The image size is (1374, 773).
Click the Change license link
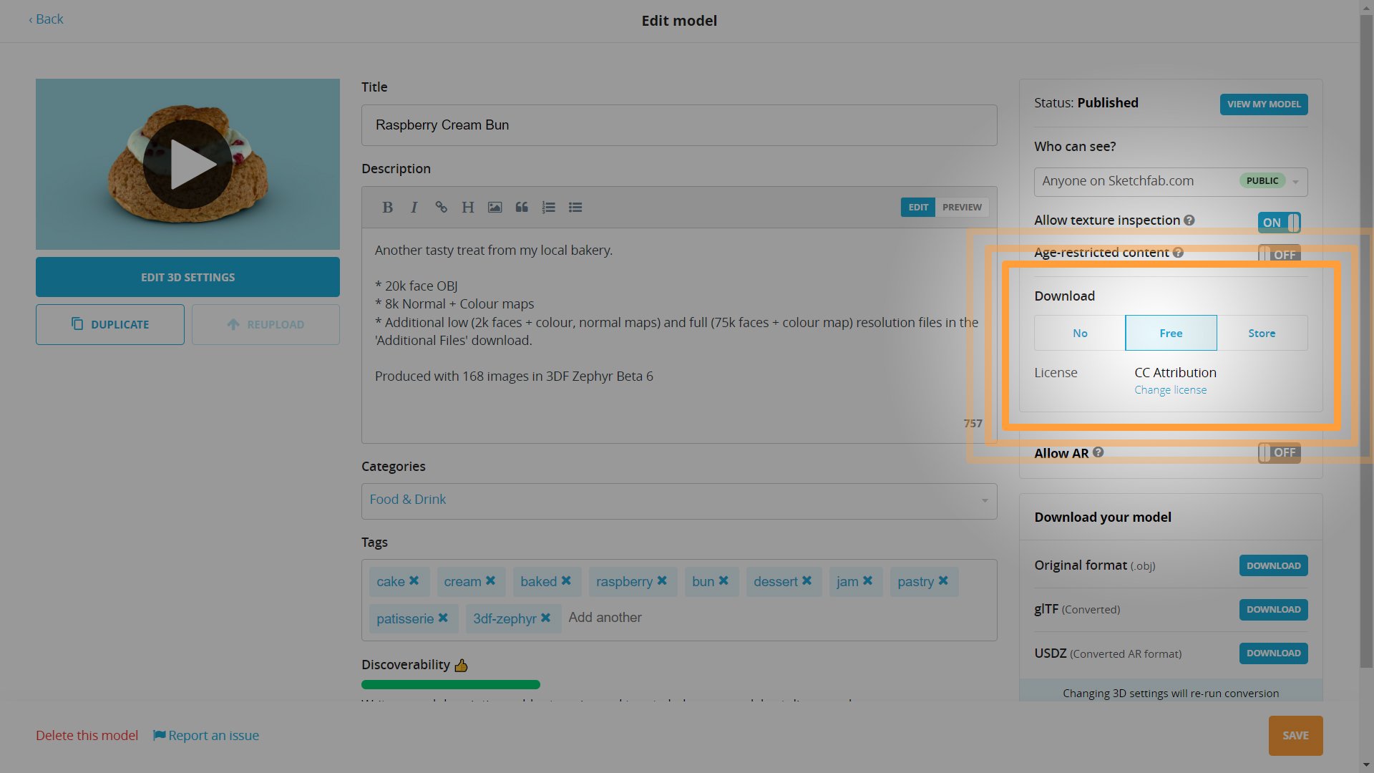(x=1170, y=390)
